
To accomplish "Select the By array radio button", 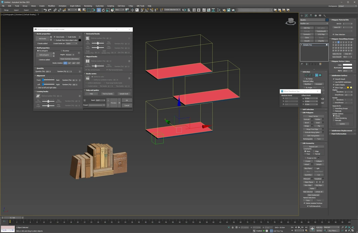I will pyautogui.click(x=61, y=51).
